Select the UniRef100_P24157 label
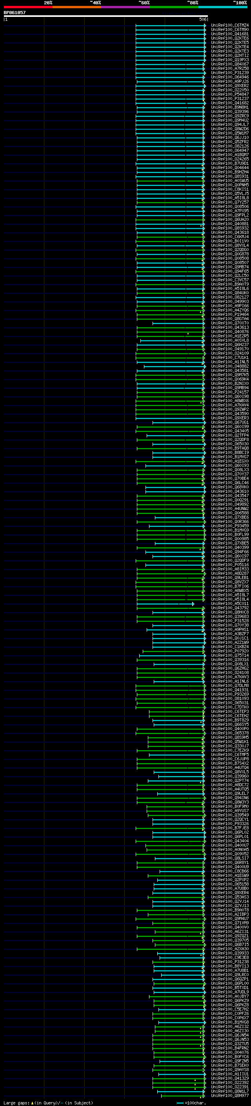Image resolution: width=251 pixels, height=1106 pixels. [x=229, y=392]
